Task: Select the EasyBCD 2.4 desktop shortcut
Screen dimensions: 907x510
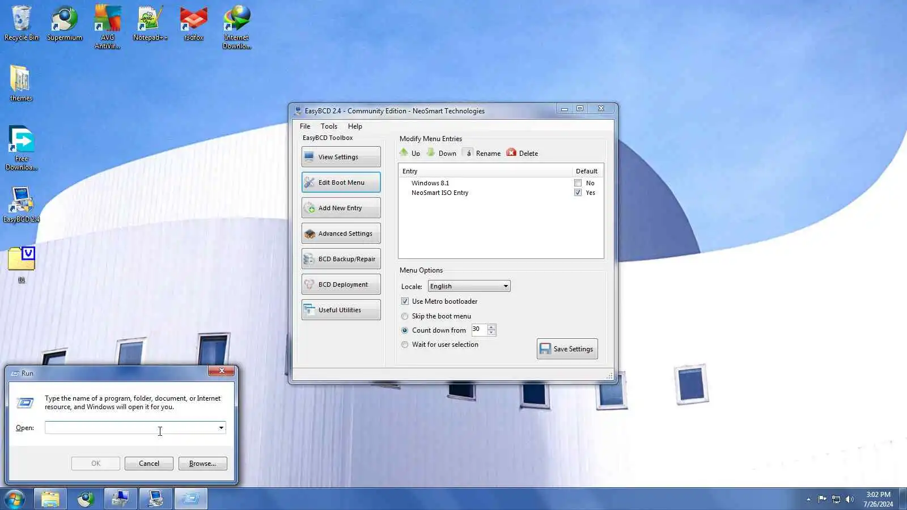Action: tap(21, 205)
